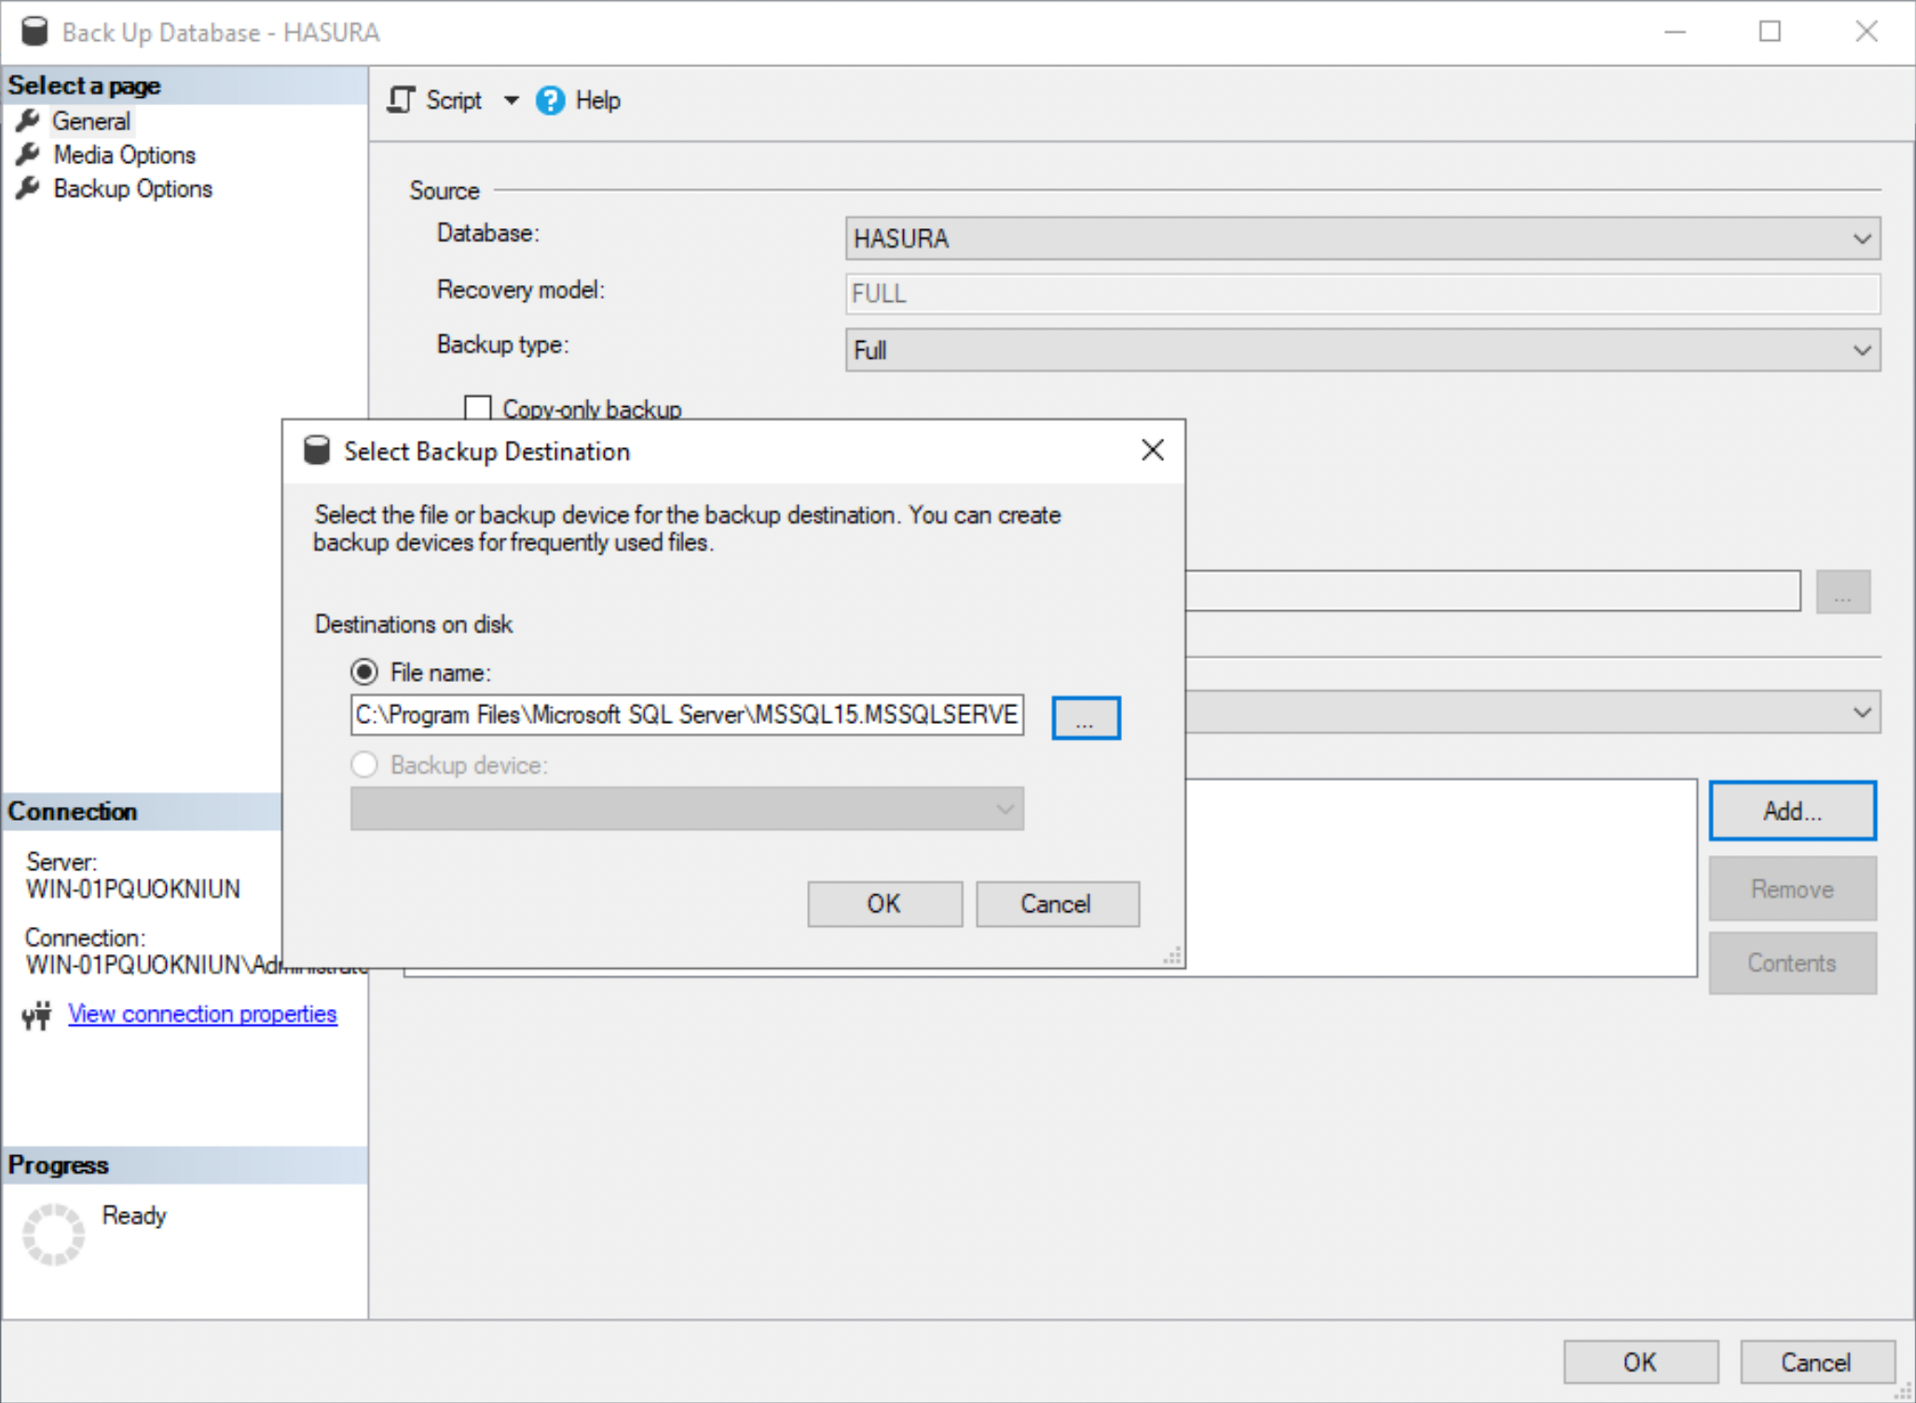
Task: Click the Ready status text
Action: [134, 1216]
